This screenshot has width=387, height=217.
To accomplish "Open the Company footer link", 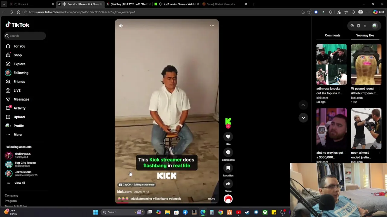I will pyautogui.click(x=11, y=196).
